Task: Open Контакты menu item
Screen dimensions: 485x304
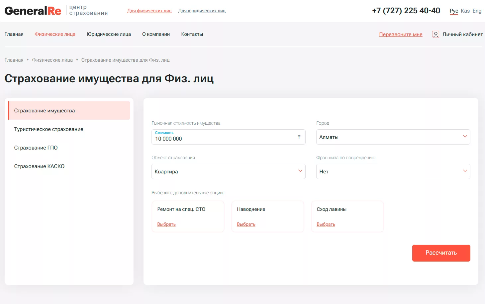Action: click(x=192, y=34)
